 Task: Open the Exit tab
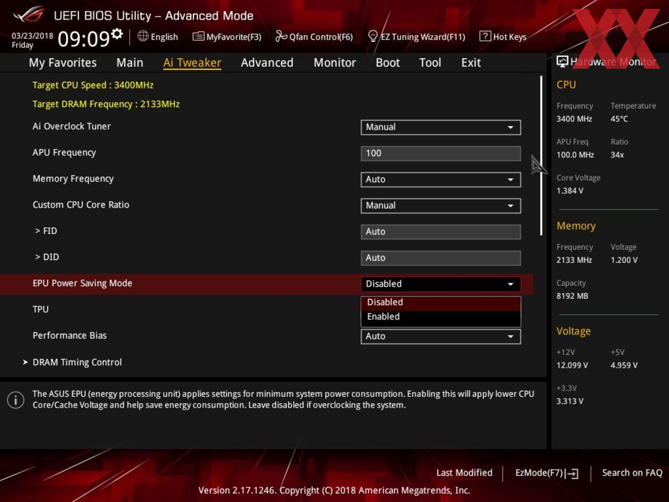click(x=471, y=63)
